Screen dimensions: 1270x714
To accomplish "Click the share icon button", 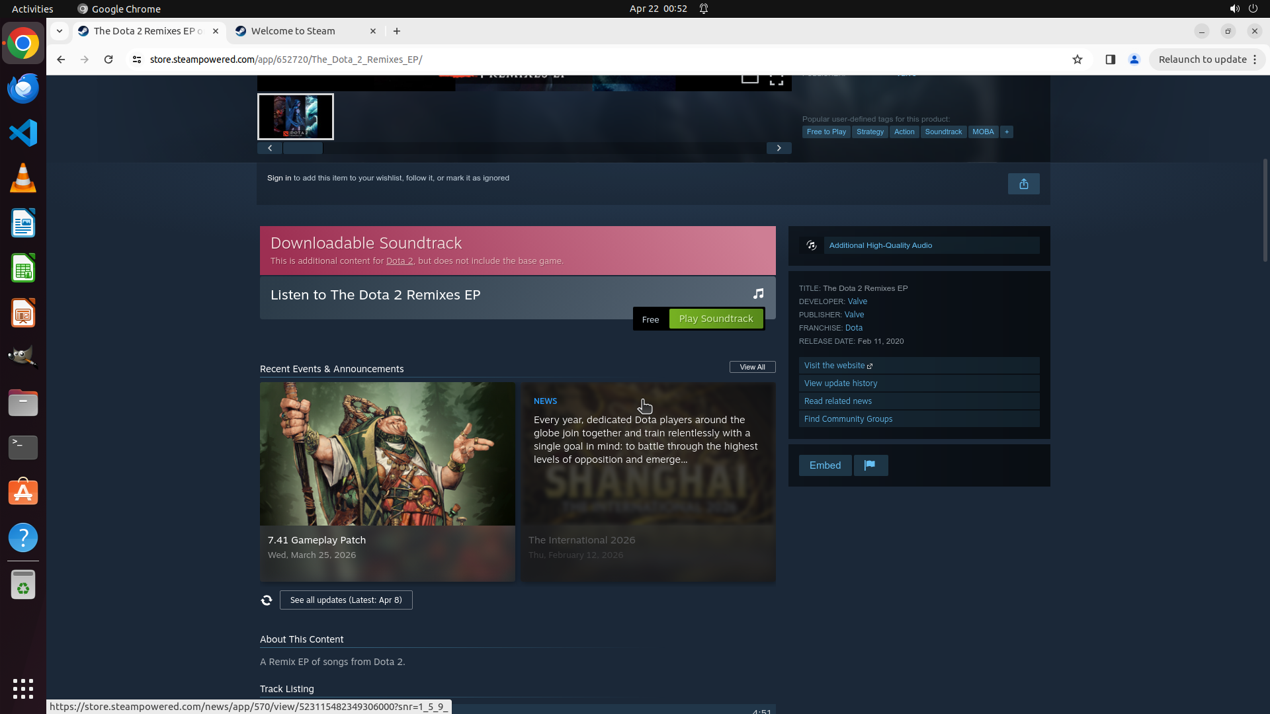I will [1023, 184].
